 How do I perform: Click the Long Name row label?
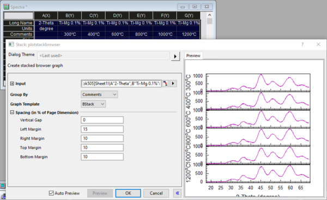(19, 23)
